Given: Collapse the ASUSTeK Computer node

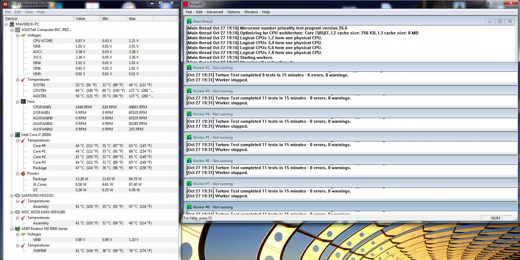Looking at the screenshot, I should (x=12, y=30).
